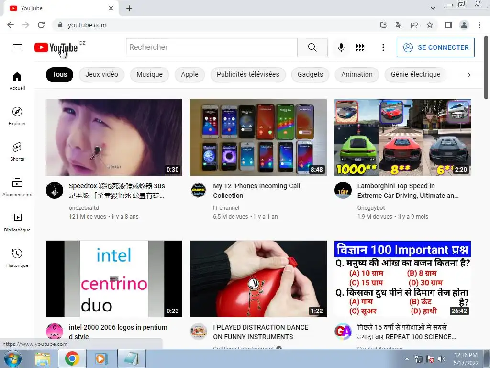Select the Animation chip
This screenshot has height=368, width=490.
[x=357, y=74]
